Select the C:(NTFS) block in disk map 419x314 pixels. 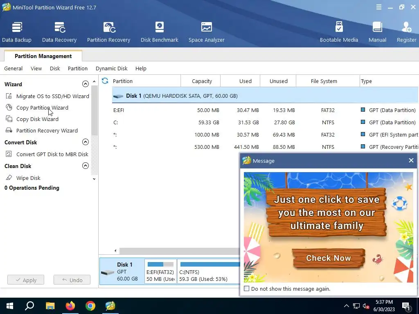pos(209,271)
